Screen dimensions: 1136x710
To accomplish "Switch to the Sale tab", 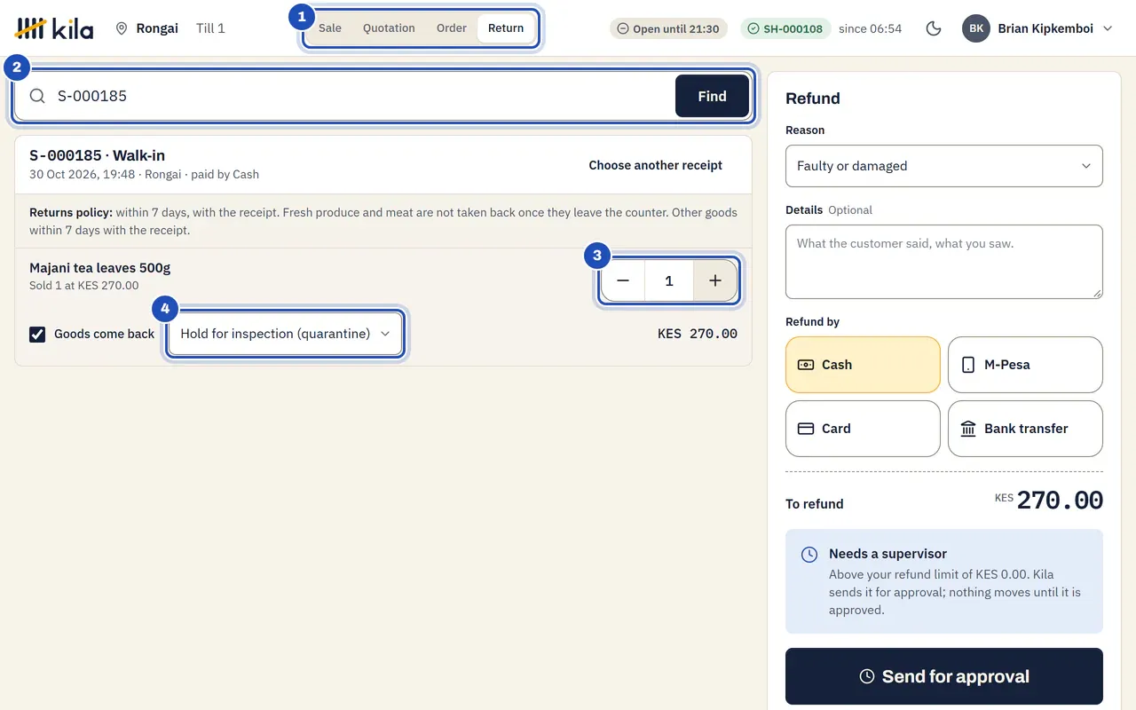I will [x=330, y=28].
